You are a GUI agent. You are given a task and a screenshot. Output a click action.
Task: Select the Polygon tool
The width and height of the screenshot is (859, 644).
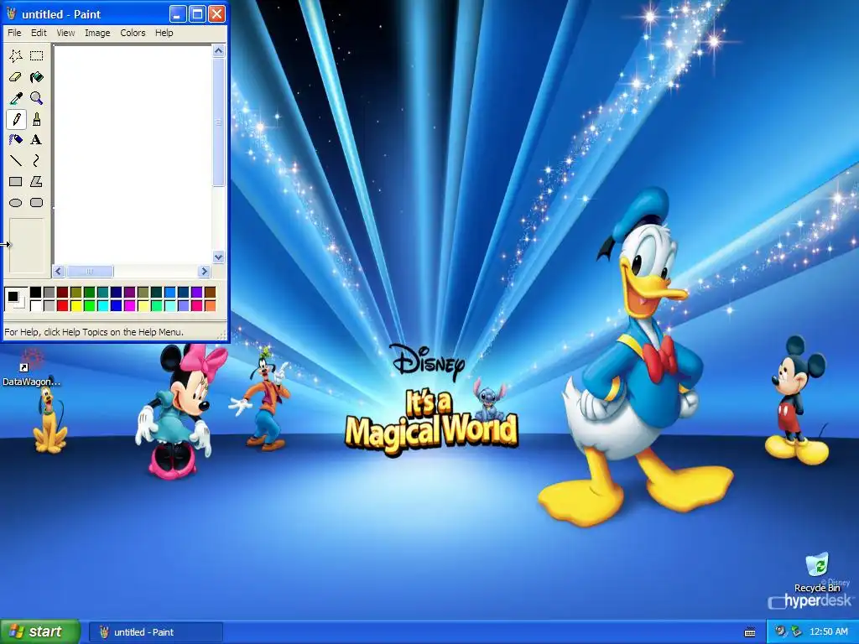click(x=36, y=181)
